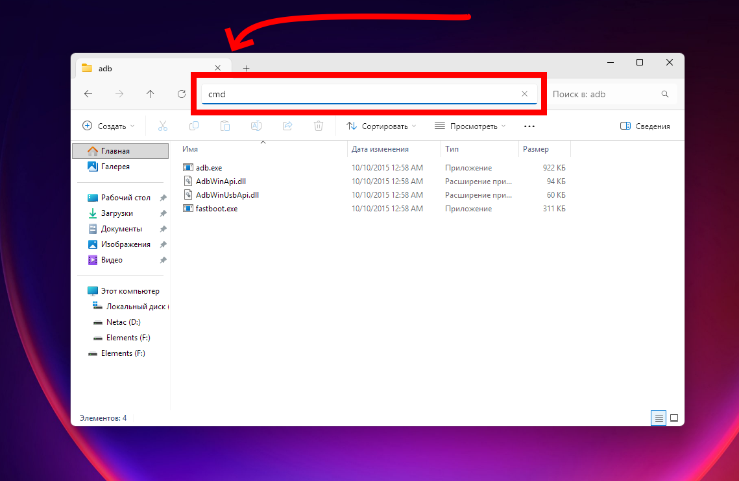Click the Back navigation arrow
This screenshot has width=739, height=481.
[88, 94]
